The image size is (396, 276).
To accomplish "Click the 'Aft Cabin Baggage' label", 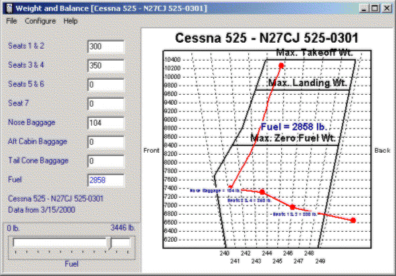I will [x=38, y=142].
